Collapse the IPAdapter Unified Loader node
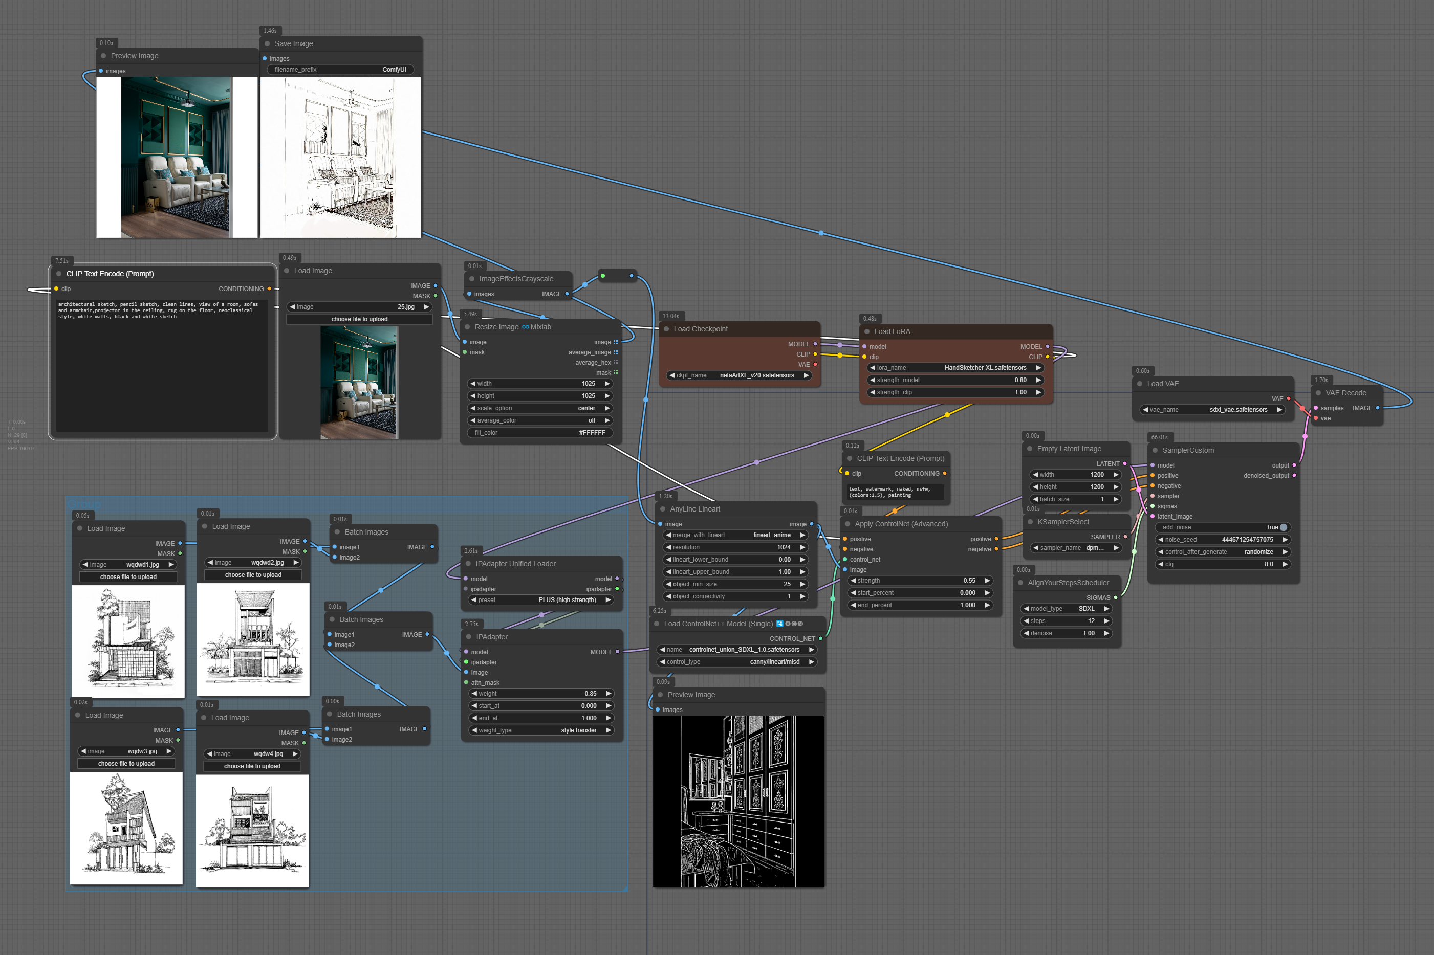 [468, 564]
